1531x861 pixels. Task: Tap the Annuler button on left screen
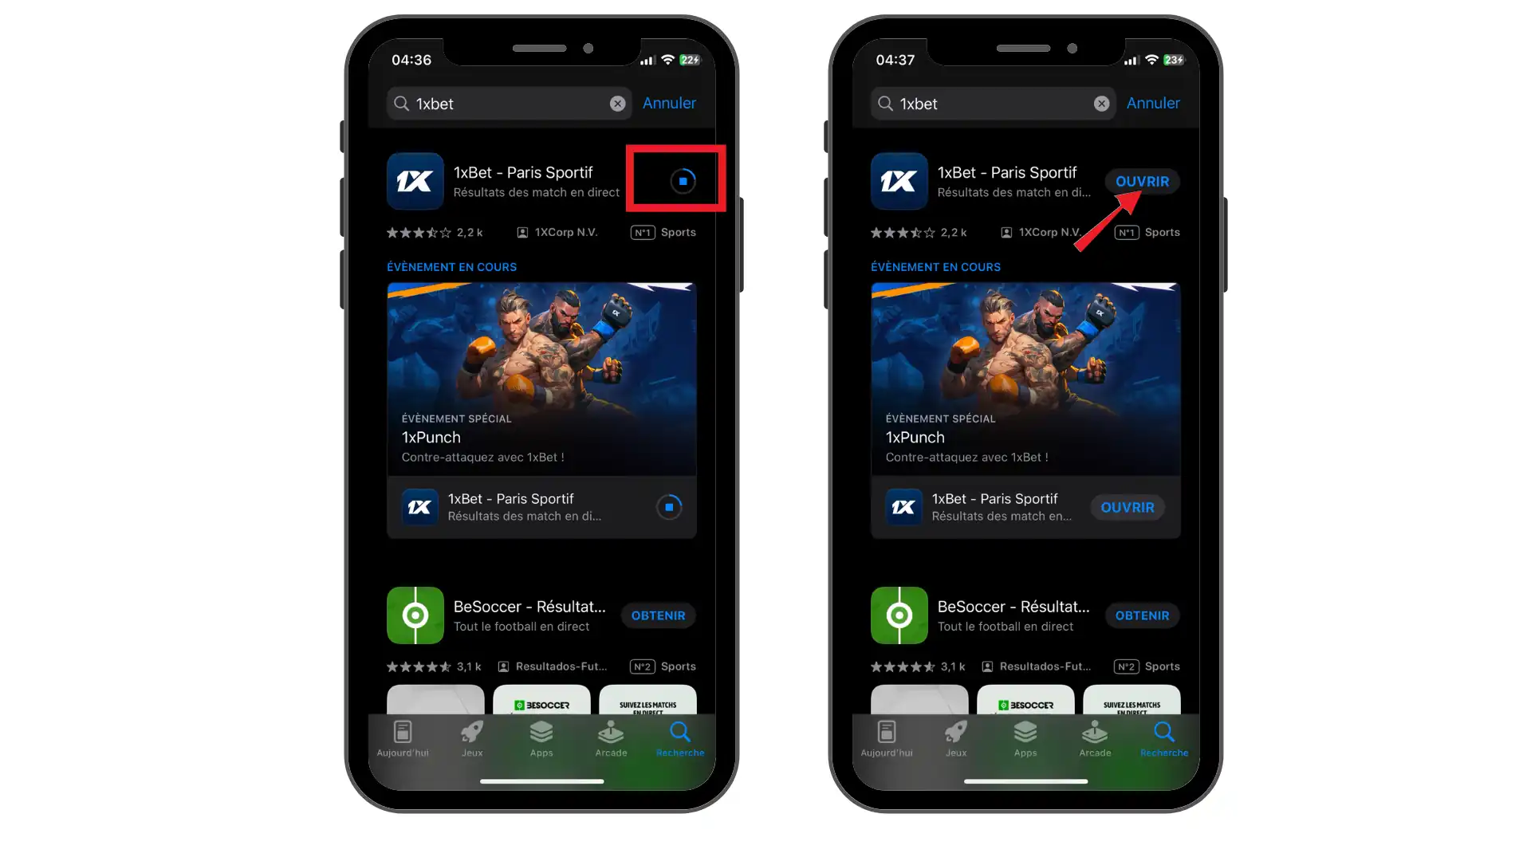point(670,102)
